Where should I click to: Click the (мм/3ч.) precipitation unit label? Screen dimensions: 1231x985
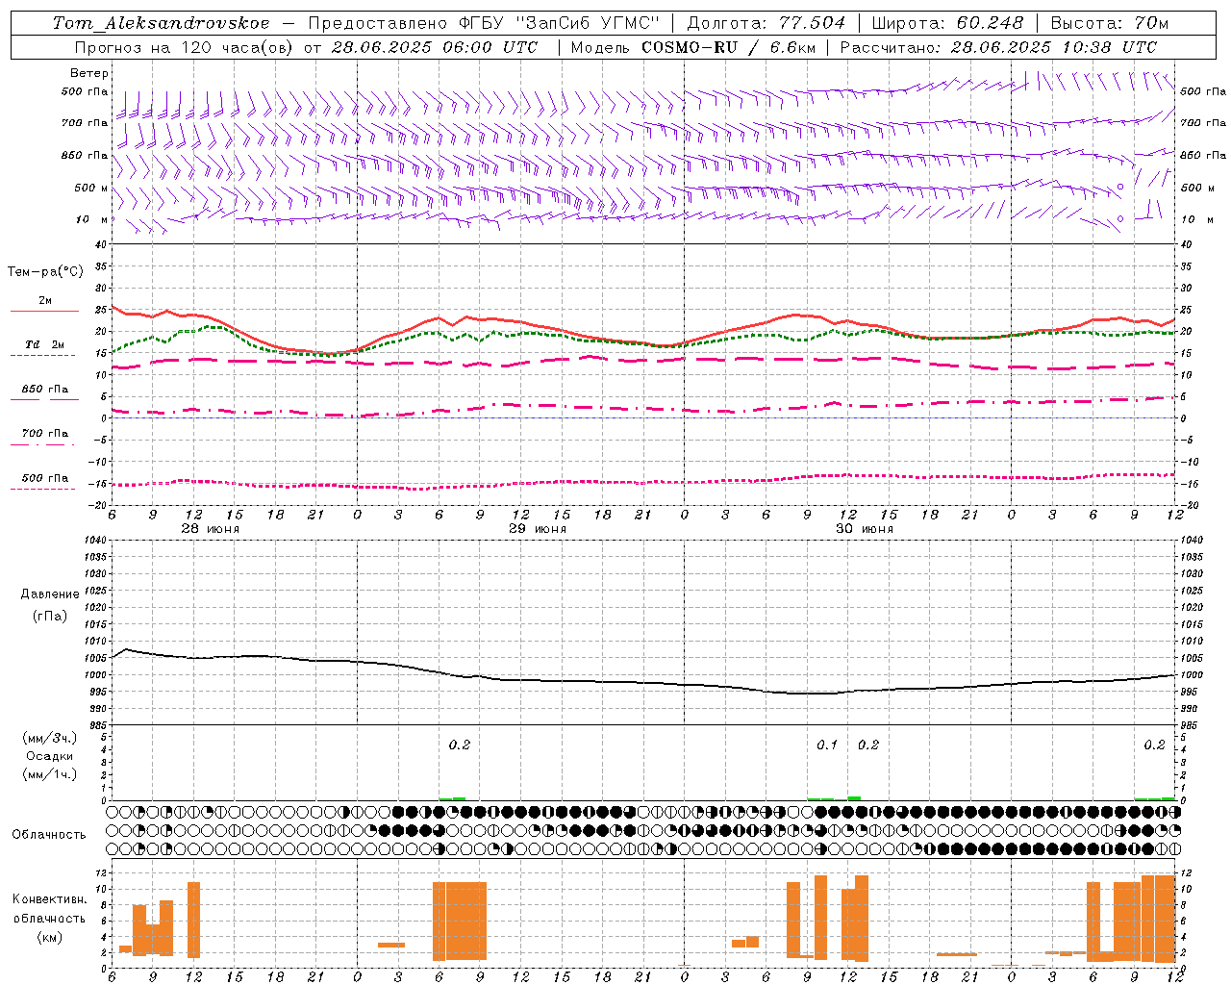[50, 739]
